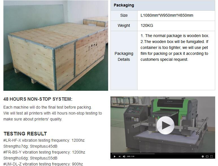Viewport: 218px width, 166px height.
Task: Click the large play button on video
Action: 165,125
